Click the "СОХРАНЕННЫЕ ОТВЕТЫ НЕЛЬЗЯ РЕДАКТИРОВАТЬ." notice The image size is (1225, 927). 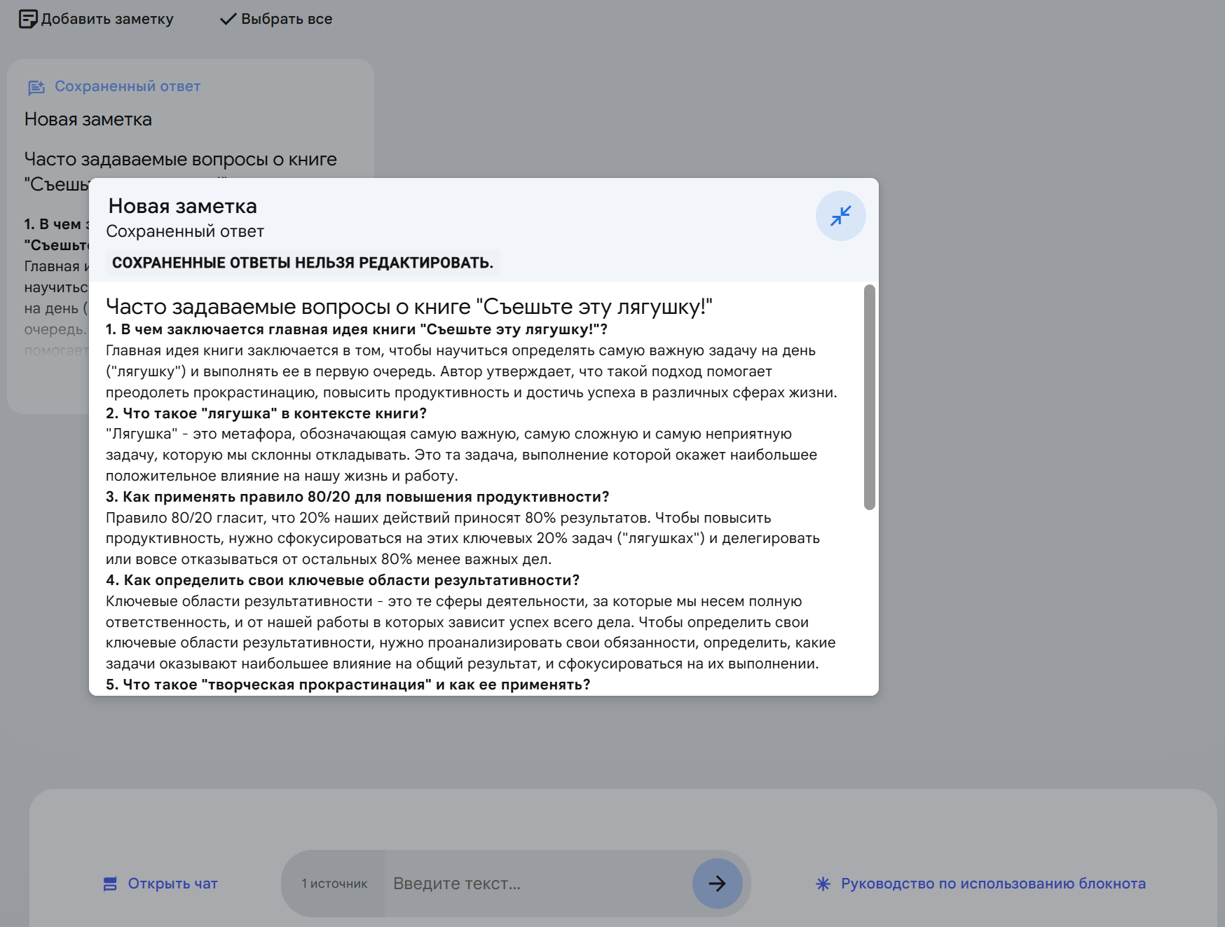pos(303,263)
